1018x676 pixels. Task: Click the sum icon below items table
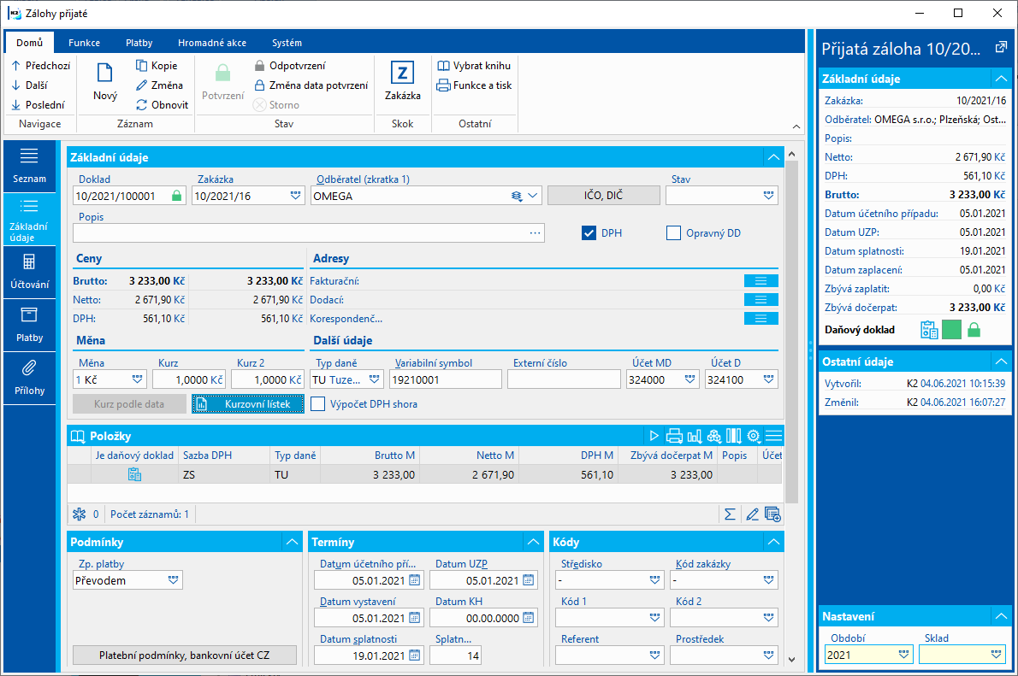730,514
